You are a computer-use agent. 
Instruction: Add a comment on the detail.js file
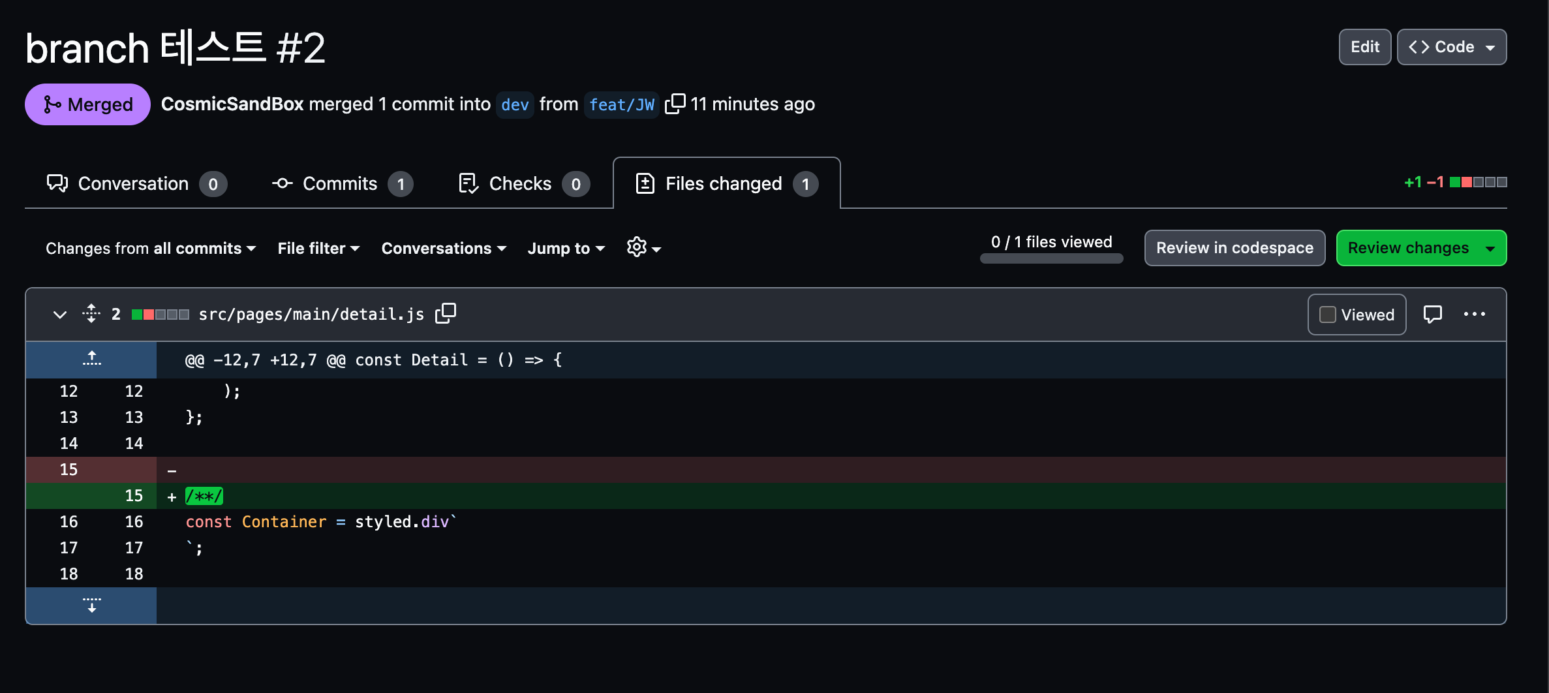point(1434,314)
